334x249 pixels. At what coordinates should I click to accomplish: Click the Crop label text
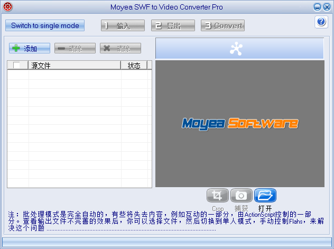tap(218, 208)
